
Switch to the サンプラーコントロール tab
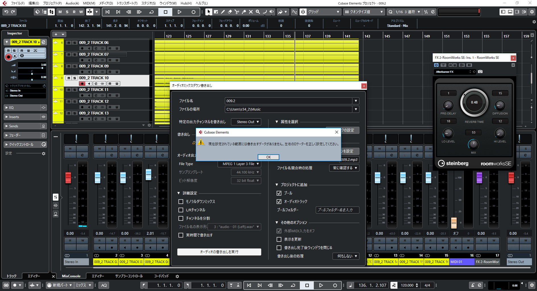tap(129, 276)
